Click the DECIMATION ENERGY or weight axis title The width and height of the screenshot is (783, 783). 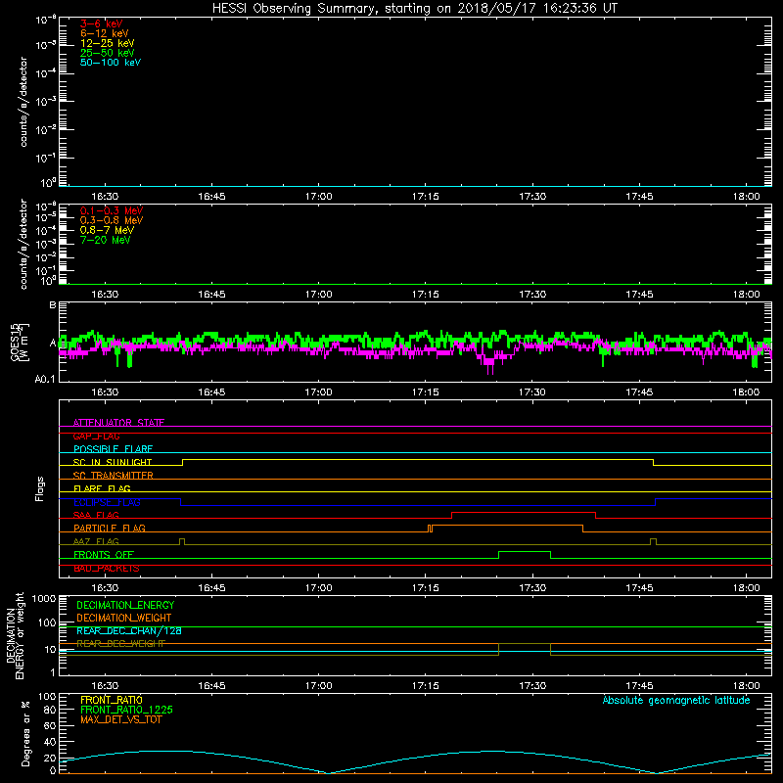(x=15, y=635)
